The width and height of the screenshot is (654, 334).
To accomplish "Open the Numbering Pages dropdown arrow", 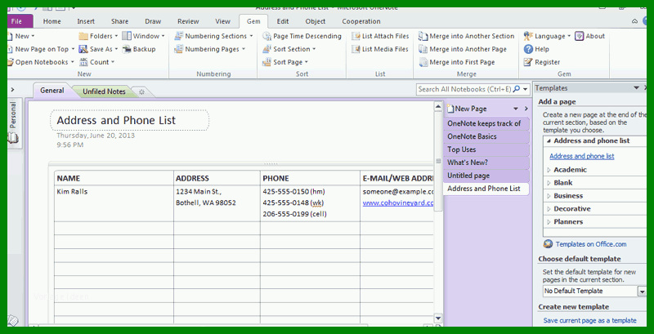I will pyautogui.click(x=243, y=50).
